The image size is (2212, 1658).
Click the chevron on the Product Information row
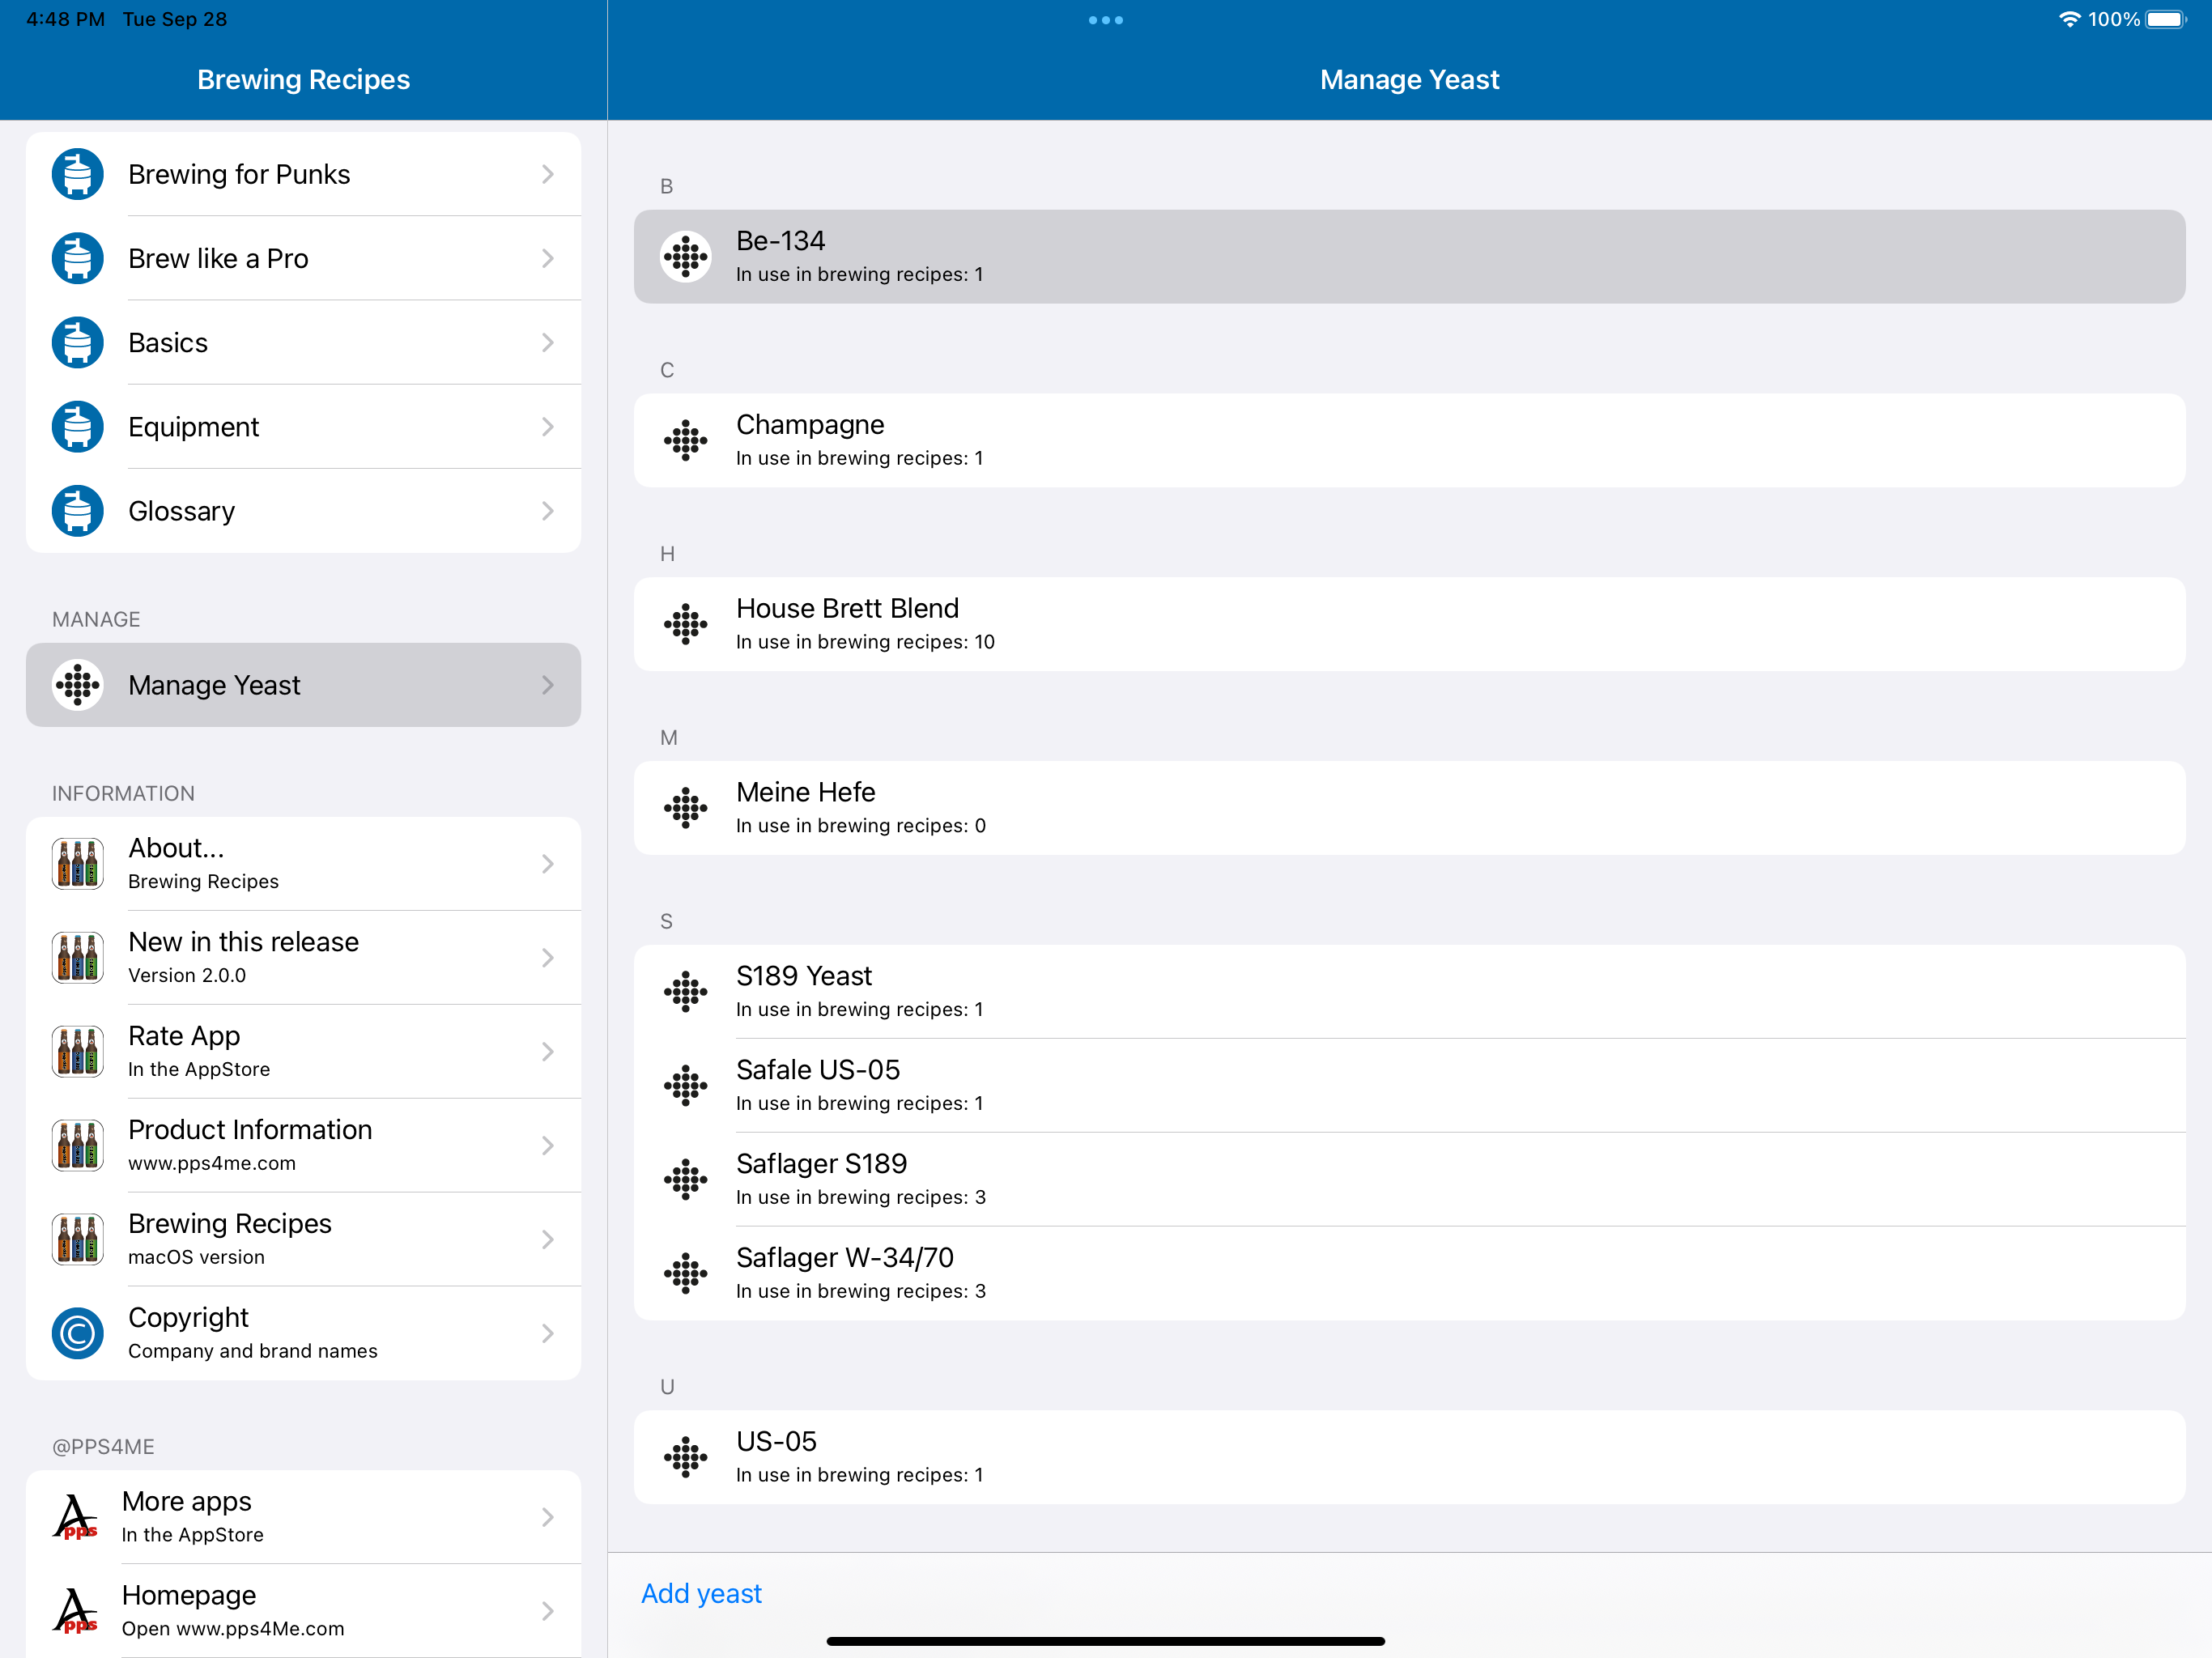click(x=547, y=1145)
